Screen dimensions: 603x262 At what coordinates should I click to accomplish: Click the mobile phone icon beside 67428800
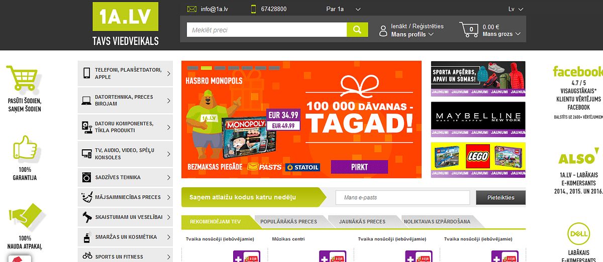(x=253, y=9)
